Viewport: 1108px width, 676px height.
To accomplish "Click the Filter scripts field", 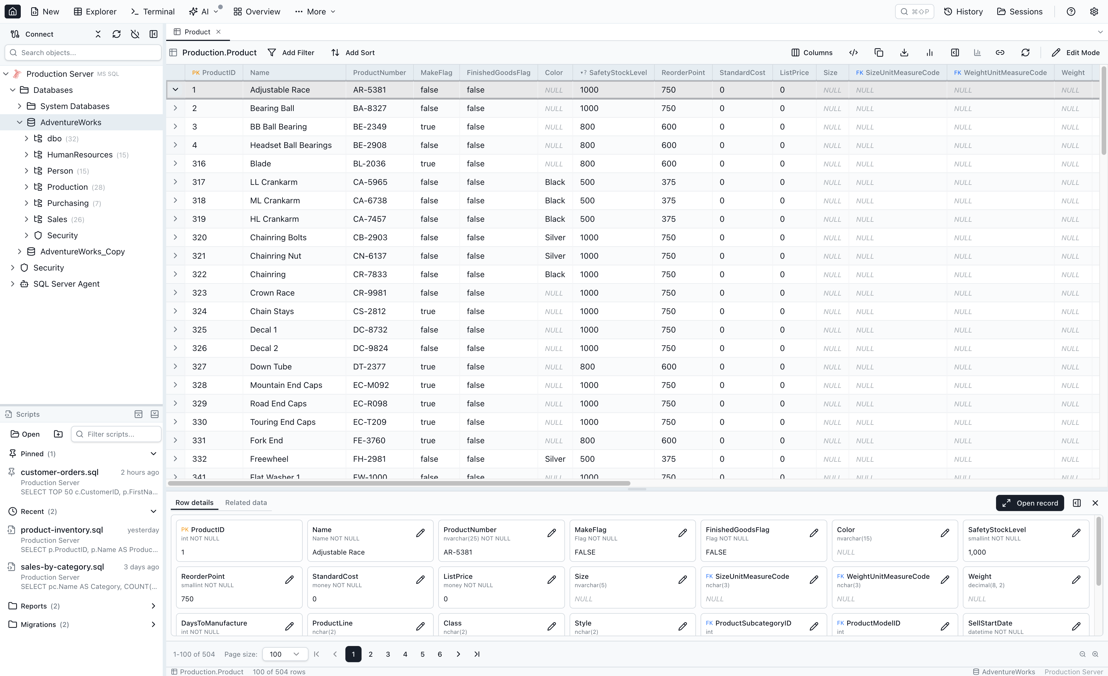I will [x=116, y=434].
